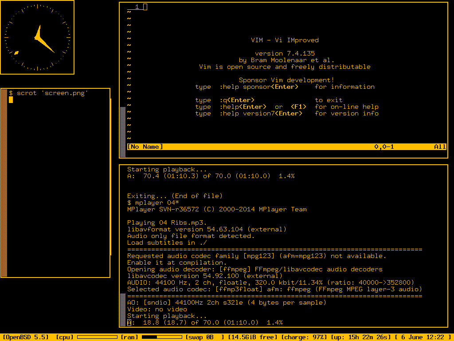Click the mplayer terminal scrollbar thumb
The height and width of the screenshot is (341, 454).
click(123, 309)
